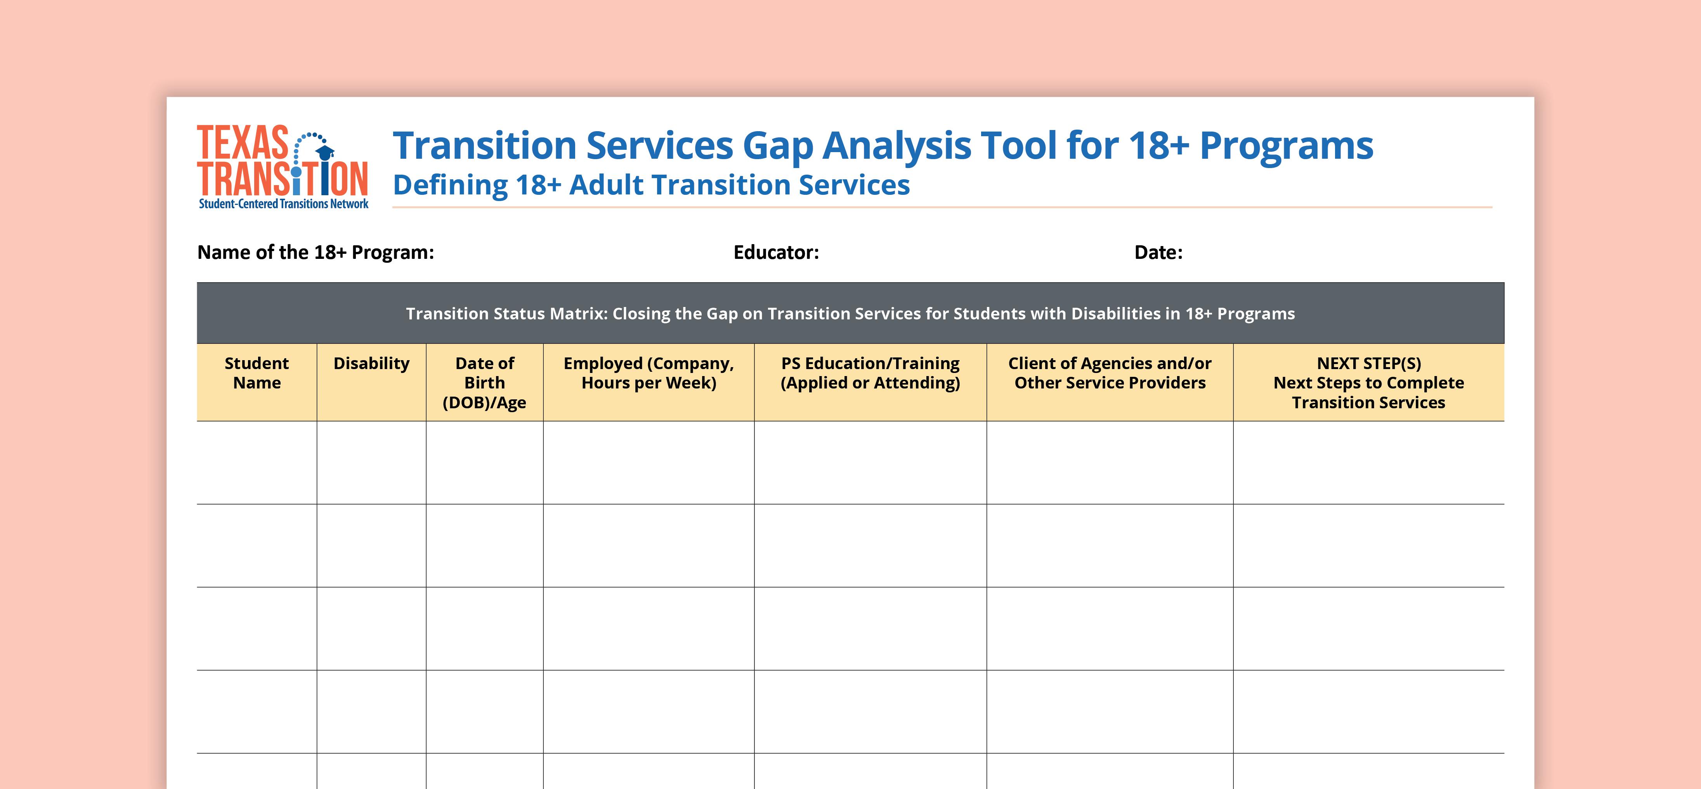Screen dimensions: 1701x789
Task: Click the PS Education/Training column header
Action: point(870,373)
